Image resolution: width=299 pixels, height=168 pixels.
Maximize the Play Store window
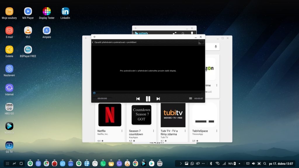222,38
